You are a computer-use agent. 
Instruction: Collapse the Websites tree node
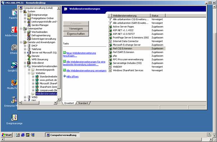(29, 73)
